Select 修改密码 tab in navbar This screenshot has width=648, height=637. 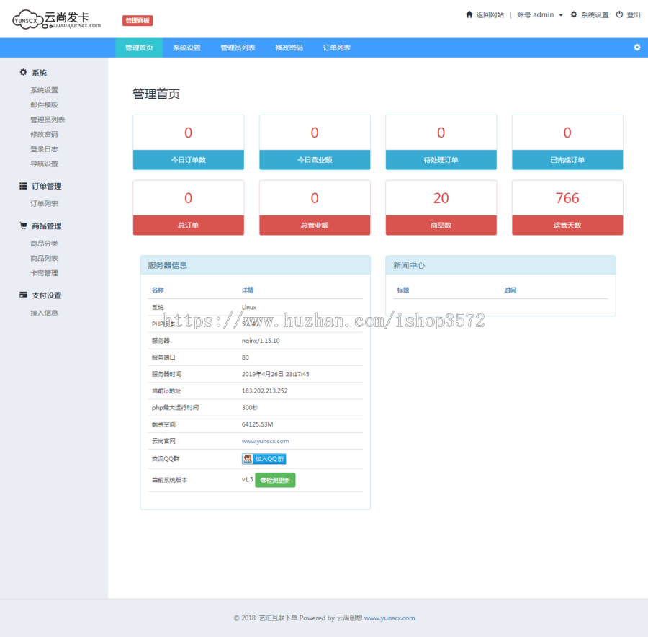(289, 48)
